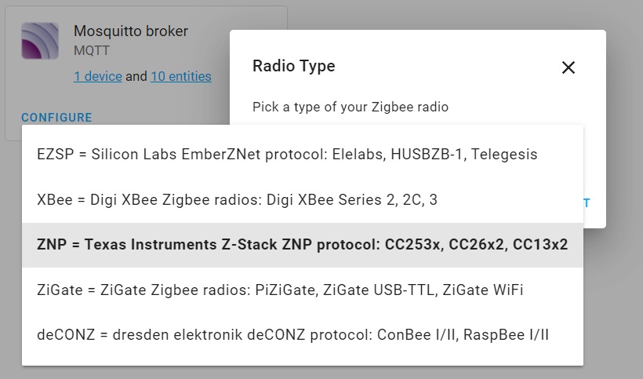Click the partially hidden submit button
Viewport: 643px width, 379px height.
pyautogui.click(x=587, y=203)
